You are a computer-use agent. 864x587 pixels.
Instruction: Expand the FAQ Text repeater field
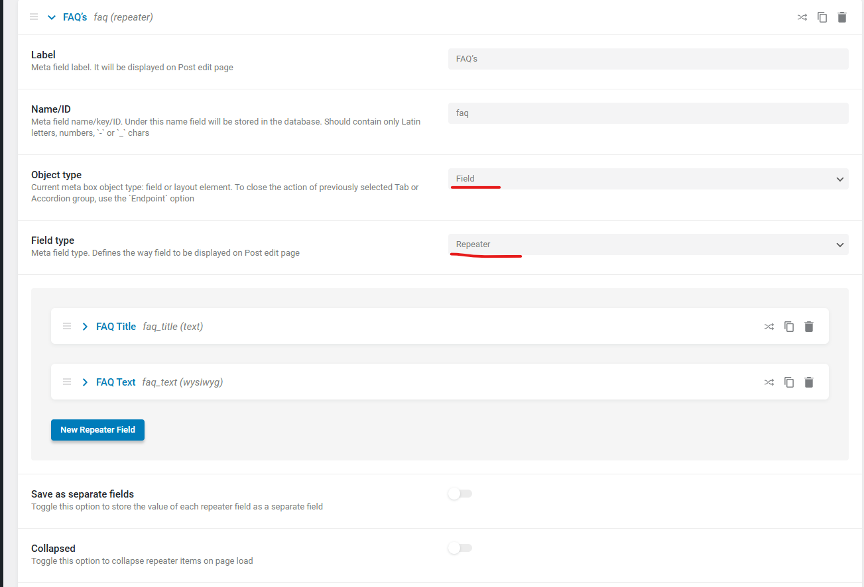[x=85, y=382]
